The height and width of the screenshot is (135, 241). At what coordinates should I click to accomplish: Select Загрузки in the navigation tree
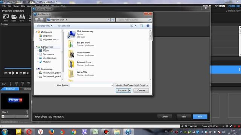pyautogui.click(x=47, y=36)
